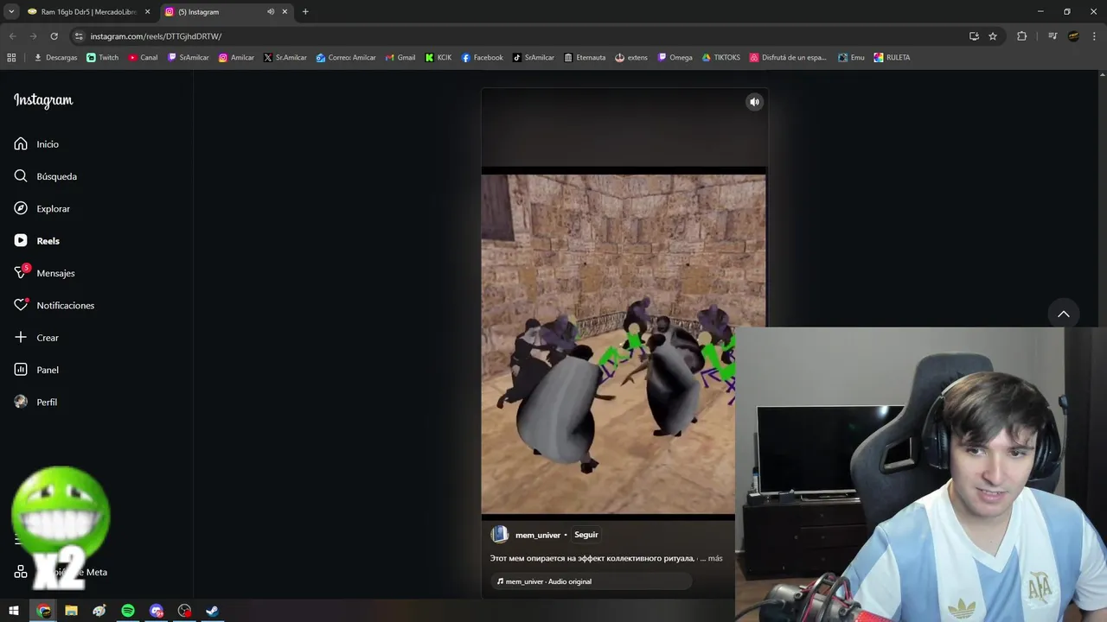1107x622 pixels.
Task: Open the Windows Start menu
Action: (14, 611)
